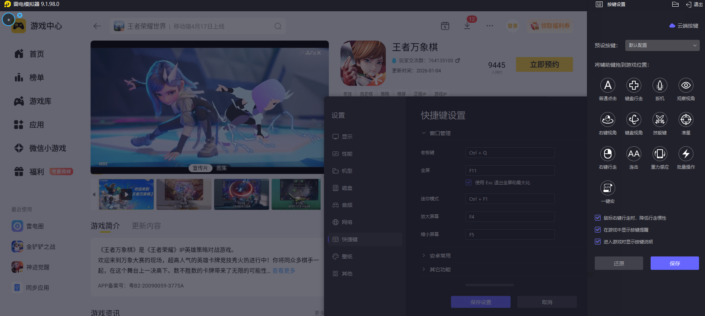Open the 其他 settings tab

365,274
